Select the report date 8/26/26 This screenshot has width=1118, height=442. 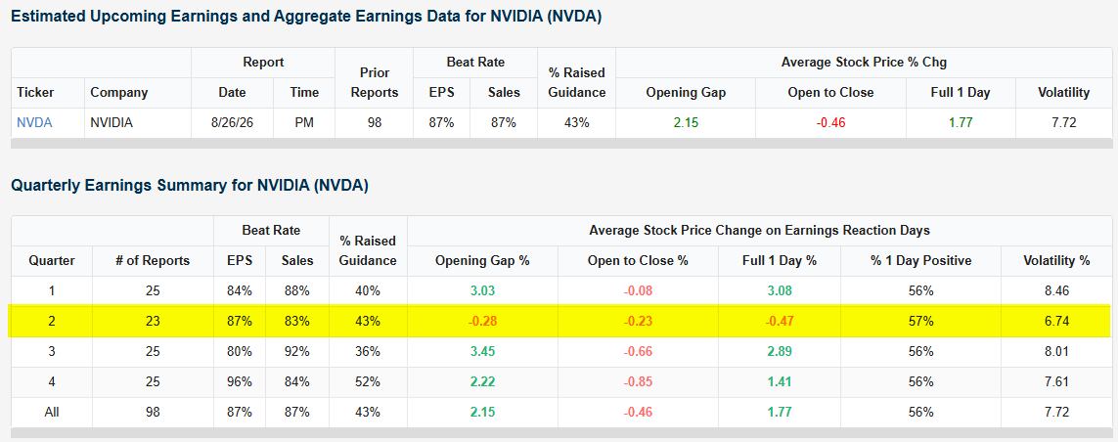[232, 122]
